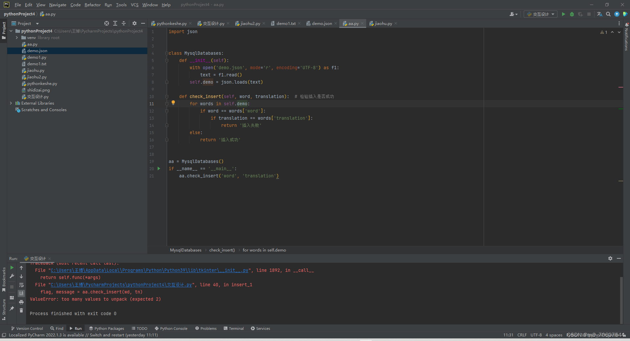Click UTF-8 encoding in the status bar
This screenshot has height=341, width=630.
click(535, 335)
